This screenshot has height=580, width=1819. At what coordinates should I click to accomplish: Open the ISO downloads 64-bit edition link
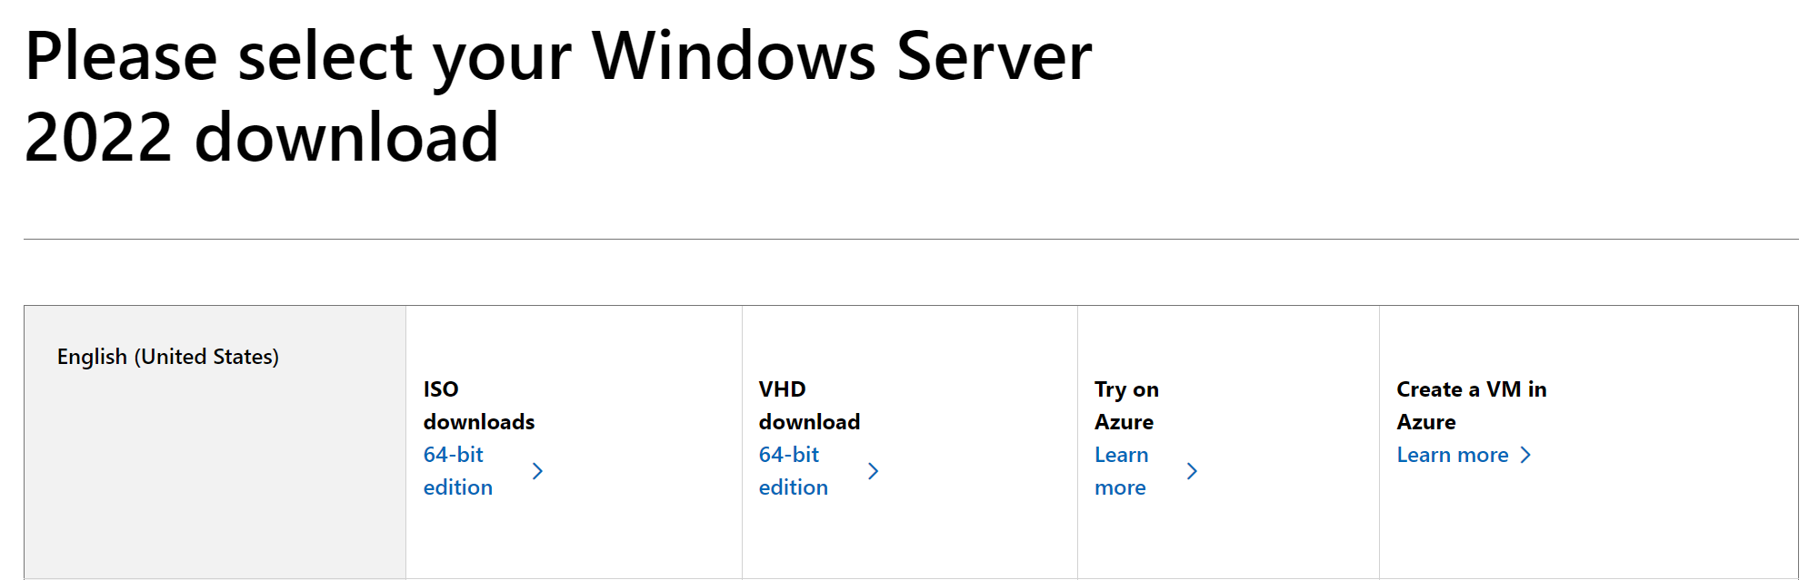[457, 470]
